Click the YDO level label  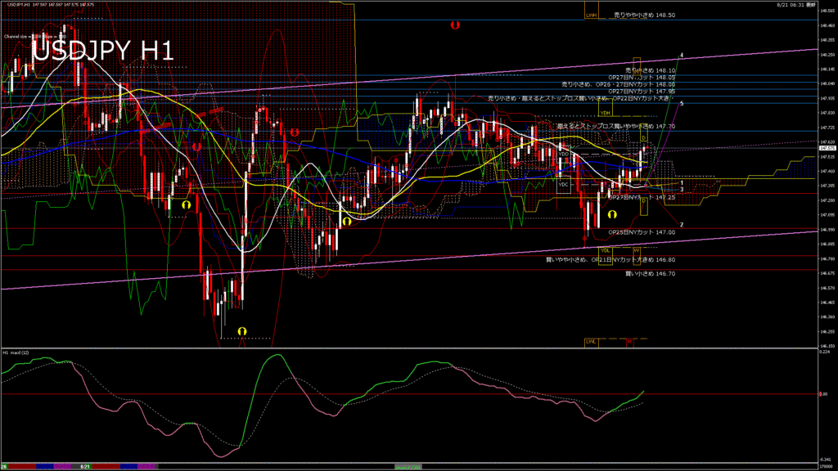pyautogui.click(x=563, y=154)
